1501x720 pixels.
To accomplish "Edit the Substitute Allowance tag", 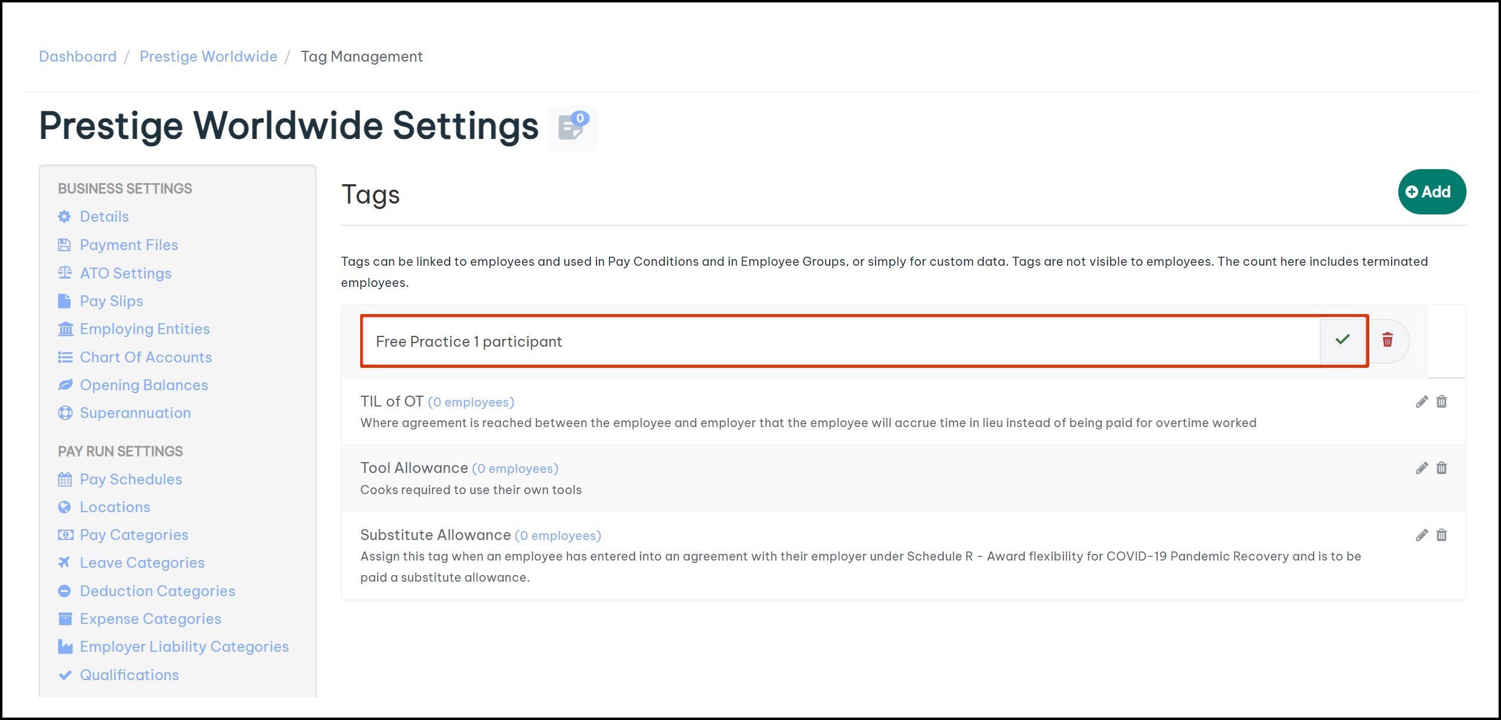I will click(1422, 535).
